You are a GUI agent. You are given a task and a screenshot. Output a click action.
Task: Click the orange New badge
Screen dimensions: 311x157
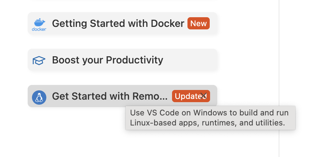tap(199, 23)
